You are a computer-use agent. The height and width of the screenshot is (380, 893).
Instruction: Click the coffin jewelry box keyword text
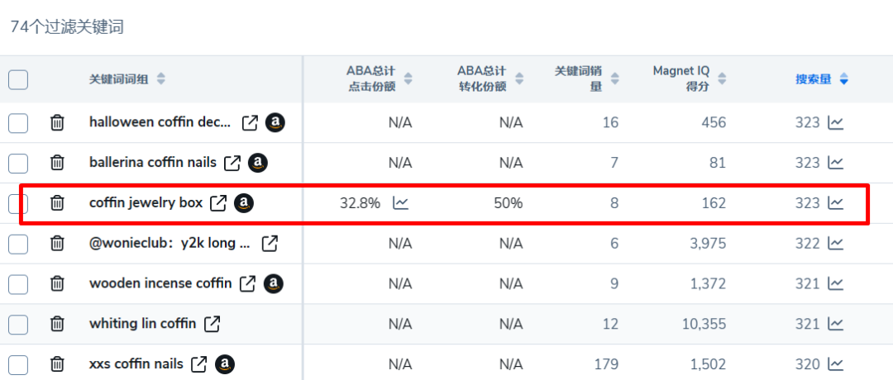click(146, 203)
